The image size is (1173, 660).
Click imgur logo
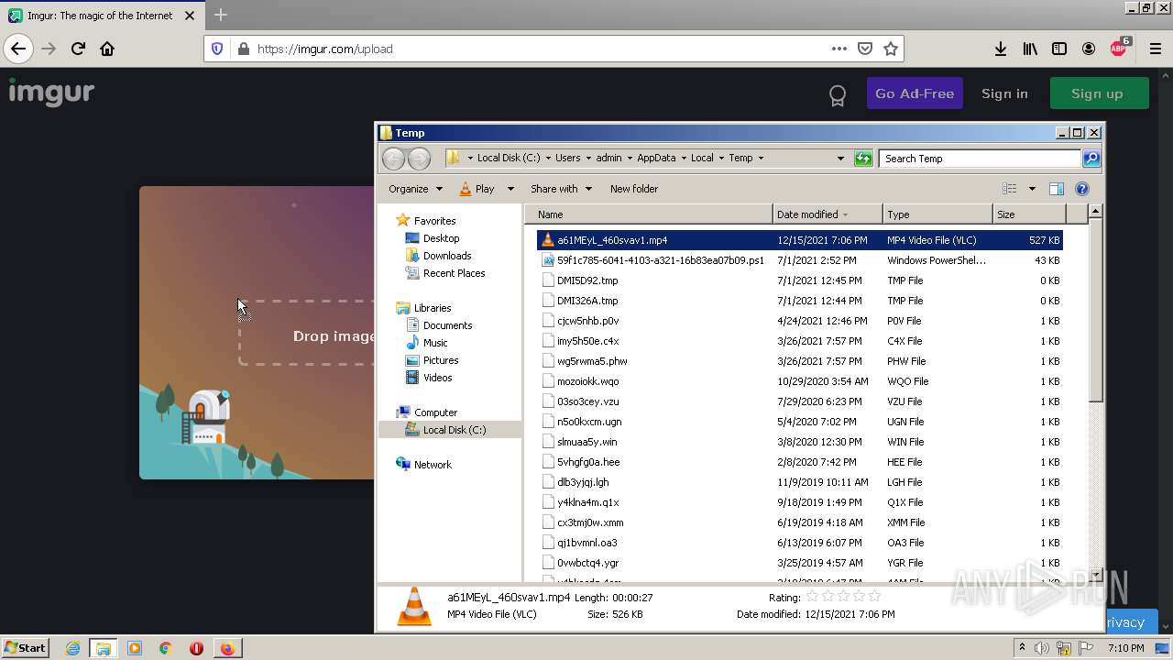[51, 92]
